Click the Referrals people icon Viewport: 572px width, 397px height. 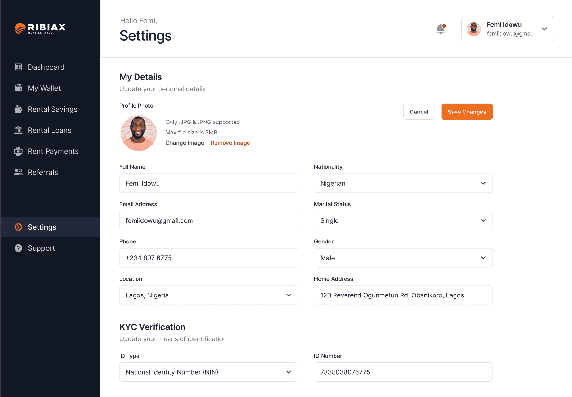coord(18,172)
